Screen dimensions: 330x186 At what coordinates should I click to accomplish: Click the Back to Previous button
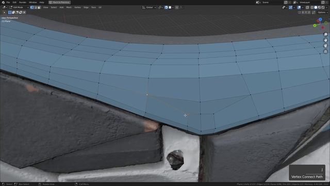(x=60, y=2)
